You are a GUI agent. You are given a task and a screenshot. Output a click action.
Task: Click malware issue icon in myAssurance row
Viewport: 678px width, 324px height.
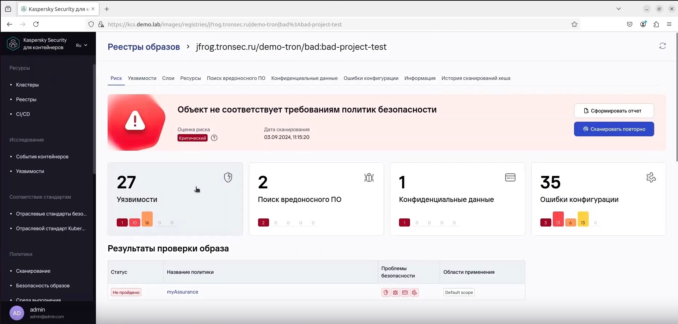[x=395, y=292]
